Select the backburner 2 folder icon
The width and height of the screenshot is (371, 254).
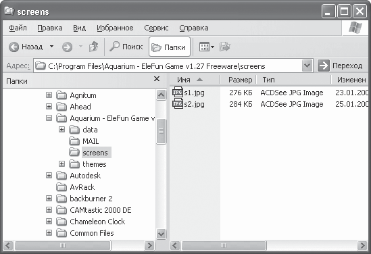61,198
